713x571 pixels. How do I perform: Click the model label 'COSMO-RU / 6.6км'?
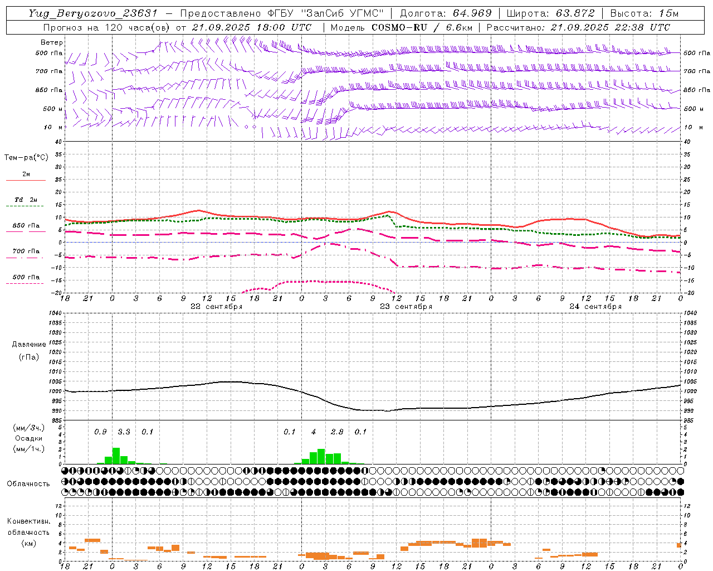422,27
